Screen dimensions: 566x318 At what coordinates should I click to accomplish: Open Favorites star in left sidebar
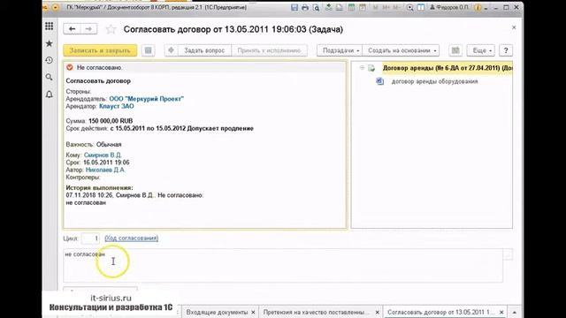50,43
